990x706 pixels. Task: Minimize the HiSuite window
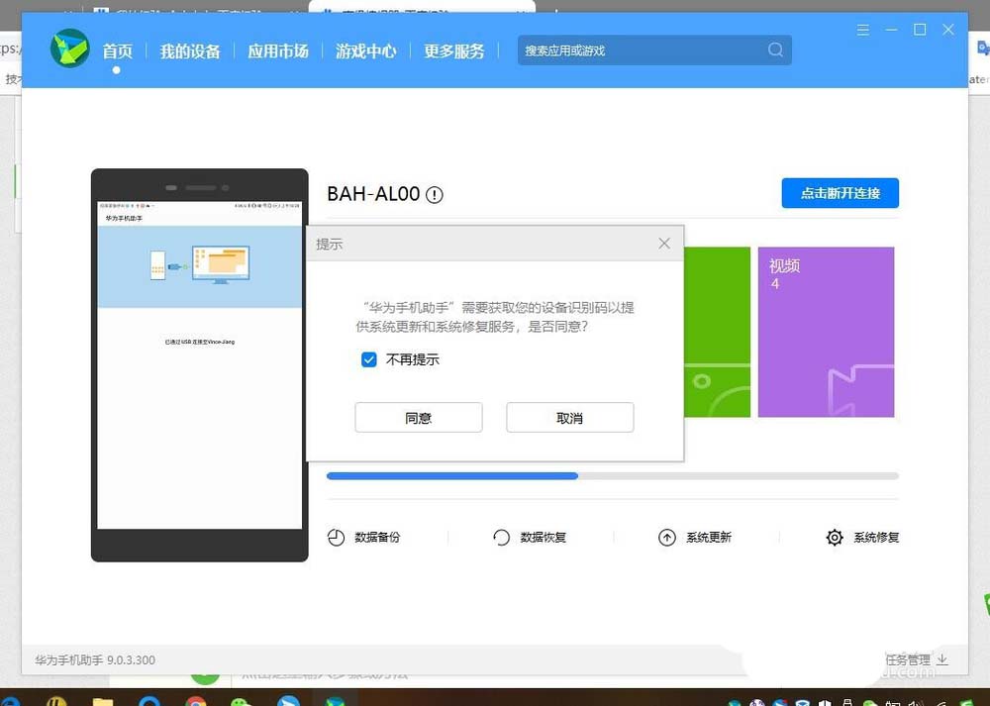pos(892,30)
